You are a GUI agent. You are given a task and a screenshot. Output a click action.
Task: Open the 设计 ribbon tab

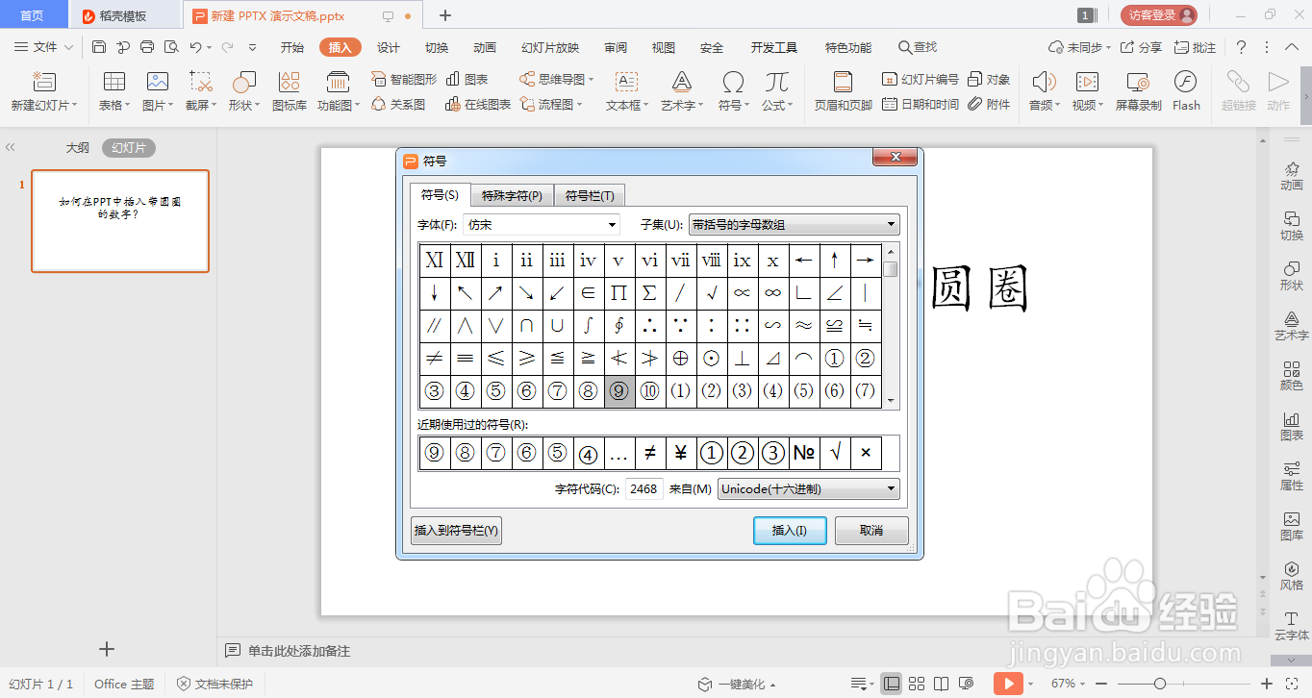pyautogui.click(x=388, y=46)
